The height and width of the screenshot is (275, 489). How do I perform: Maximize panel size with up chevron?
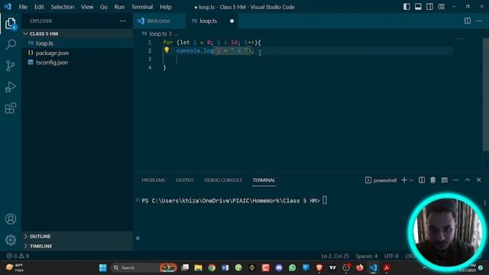[x=467, y=180]
